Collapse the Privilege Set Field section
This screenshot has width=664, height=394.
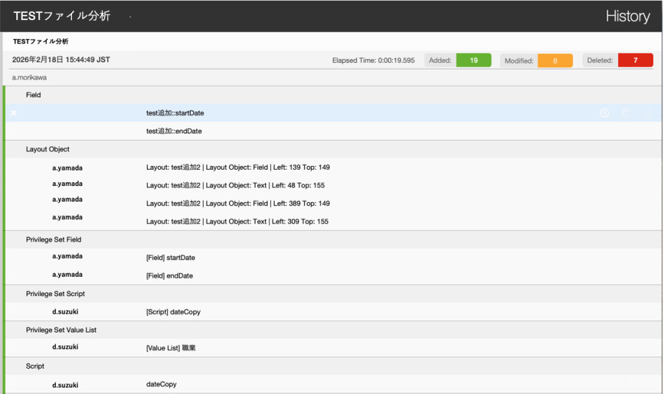click(x=55, y=239)
